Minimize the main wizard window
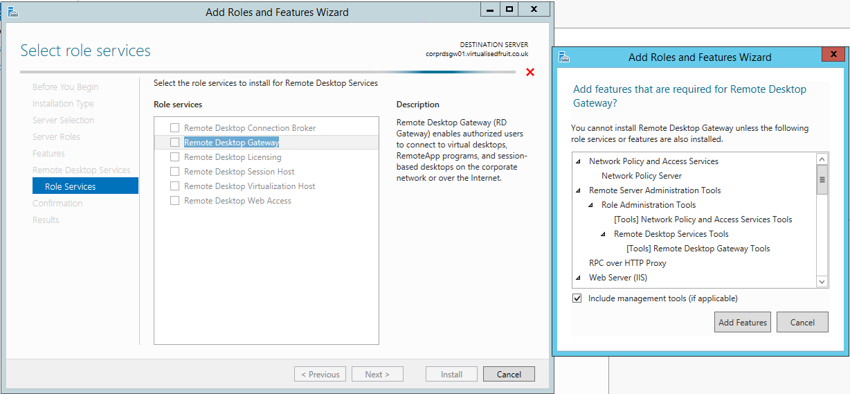850x394 pixels. pos(489,10)
